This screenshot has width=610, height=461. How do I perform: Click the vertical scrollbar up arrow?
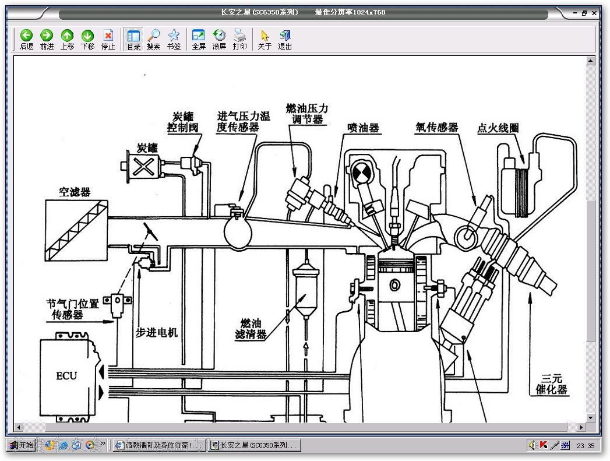[x=591, y=60]
